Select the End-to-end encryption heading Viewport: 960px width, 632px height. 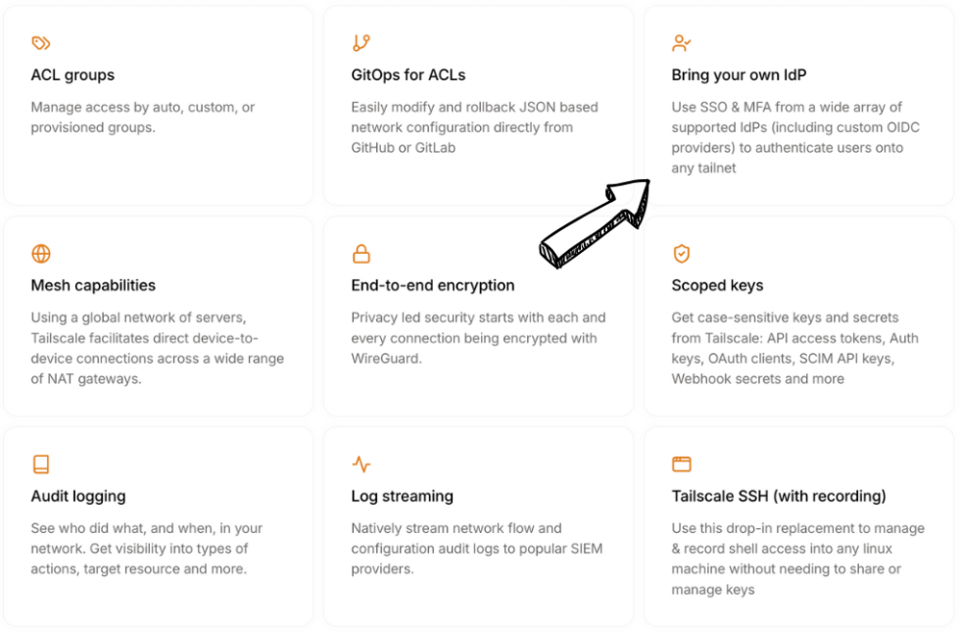click(x=432, y=286)
